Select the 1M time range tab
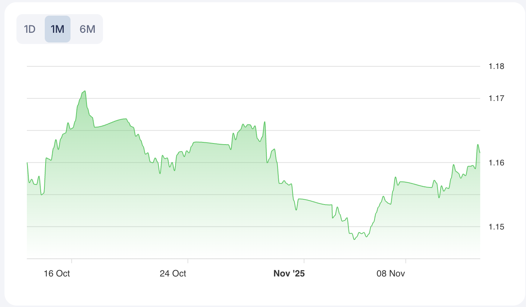526x307 pixels. 57,29
